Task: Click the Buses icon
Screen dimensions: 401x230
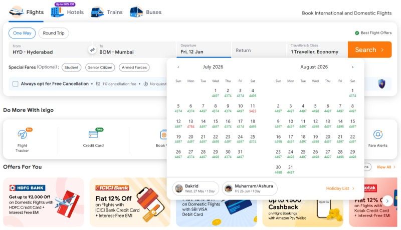Action: [x=136, y=11]
